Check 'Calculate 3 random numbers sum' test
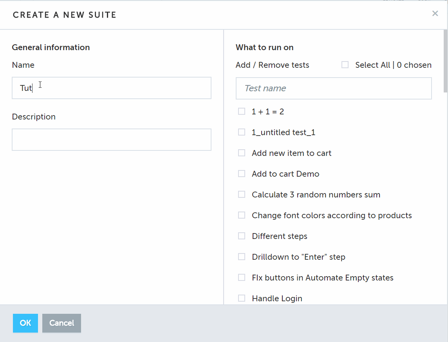The height and width of the screenshot is (342, 448). pos(242,195)
